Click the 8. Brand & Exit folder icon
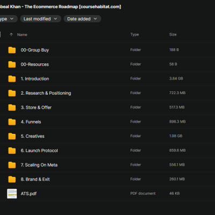Screen dimensions: 215x215 12,179
